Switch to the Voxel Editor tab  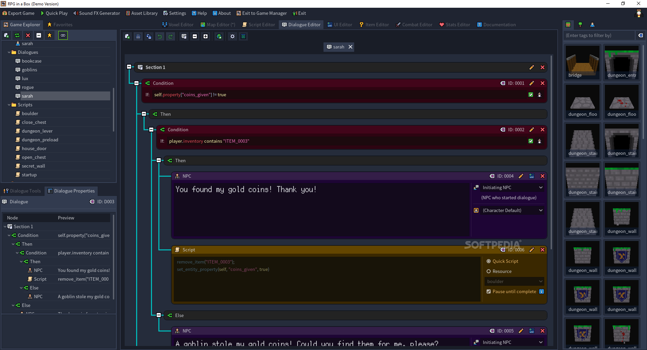178,25
